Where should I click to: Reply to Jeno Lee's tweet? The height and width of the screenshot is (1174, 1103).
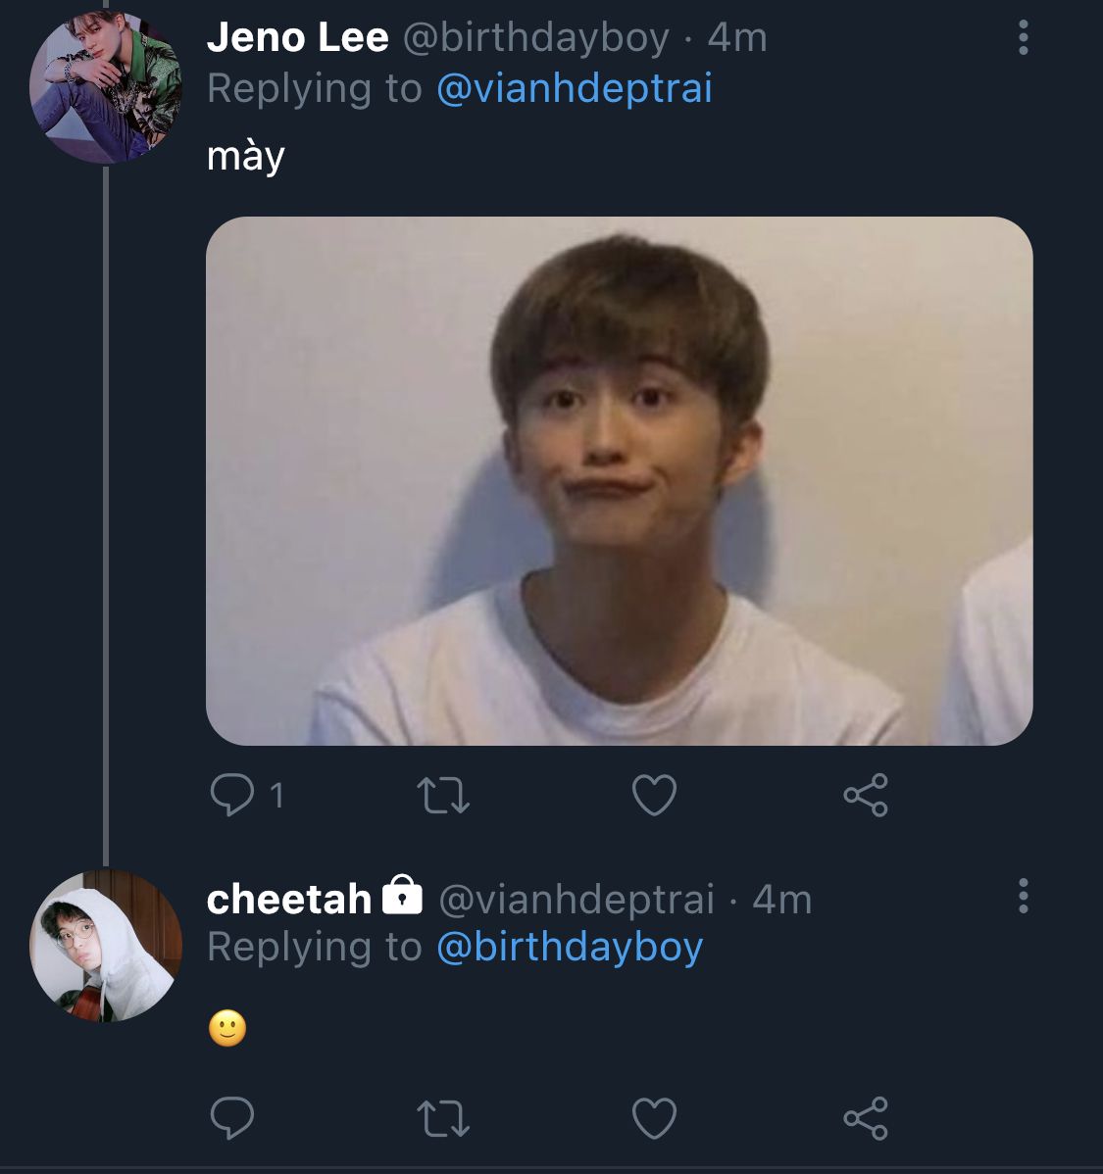click(232, 795)
